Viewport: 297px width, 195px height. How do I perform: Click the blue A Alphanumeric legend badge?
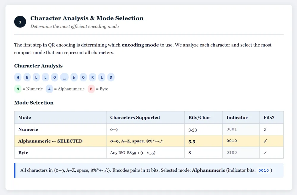49,89
